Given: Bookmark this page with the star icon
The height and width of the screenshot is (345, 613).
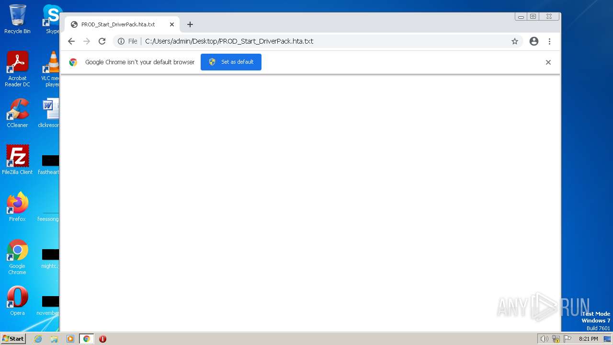Looking at the screenshot, I should pyautogui.click(x=515, y=41).
